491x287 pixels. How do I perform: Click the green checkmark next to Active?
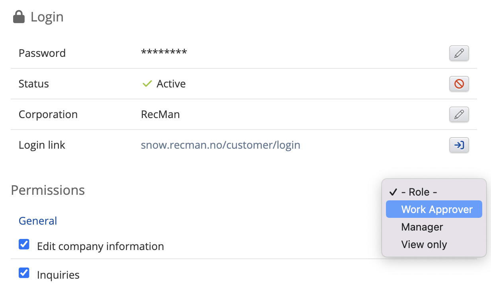click(147, 84)
